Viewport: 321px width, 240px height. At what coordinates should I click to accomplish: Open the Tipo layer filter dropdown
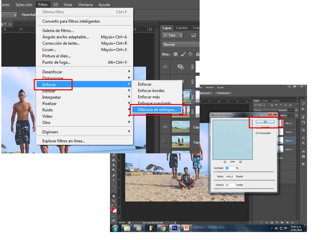coord(173,35)
